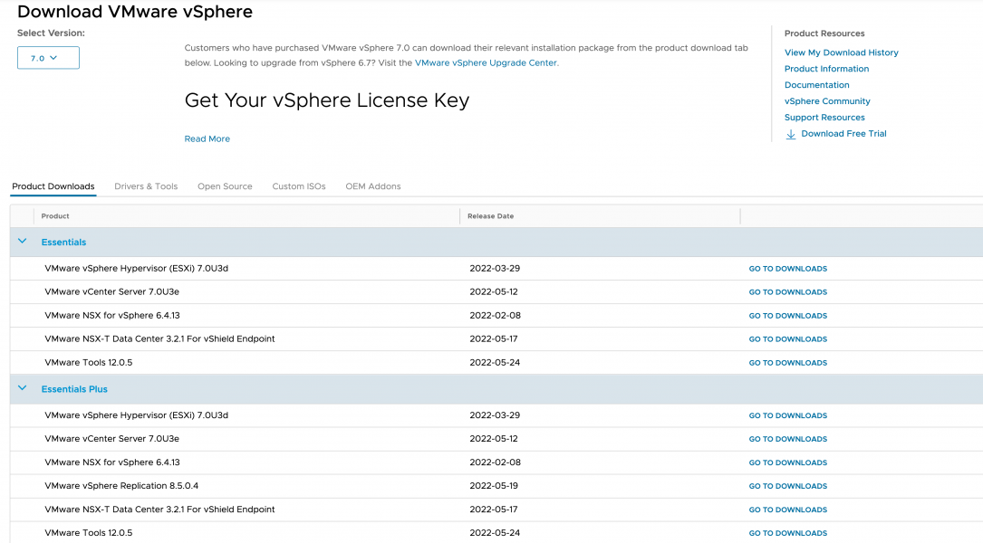Open the VMware vSphere Upgrade Center link
Viewport: 983px width, 543px height.
(486, 62)
